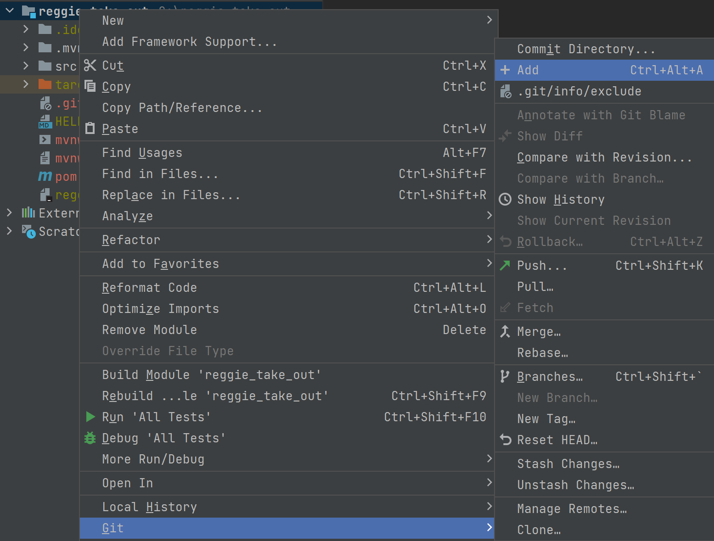Click Find in Files option
Image resolution: width=714 pixels, height=541 pixels.
click(160, 174)
